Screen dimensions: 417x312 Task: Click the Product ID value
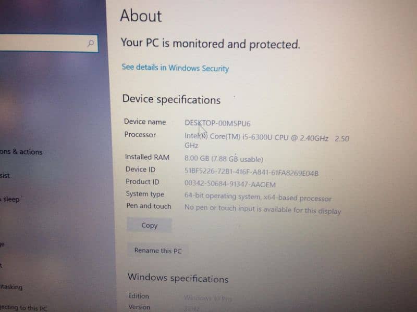point(230,184)
